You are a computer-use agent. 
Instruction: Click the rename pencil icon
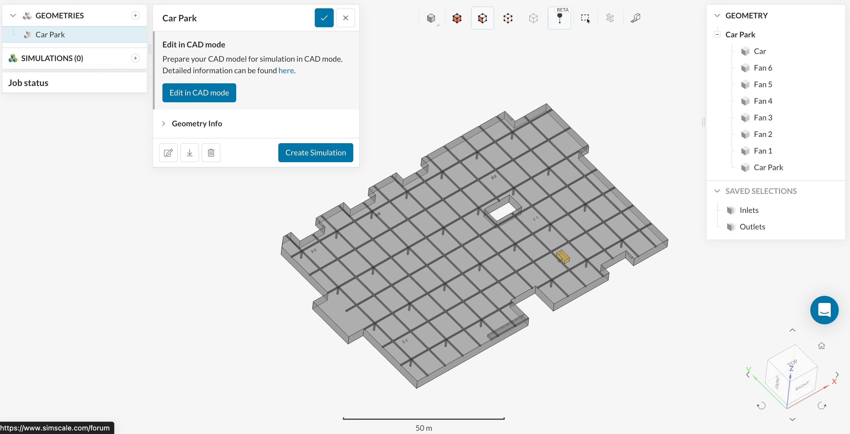tap(168, 153)
